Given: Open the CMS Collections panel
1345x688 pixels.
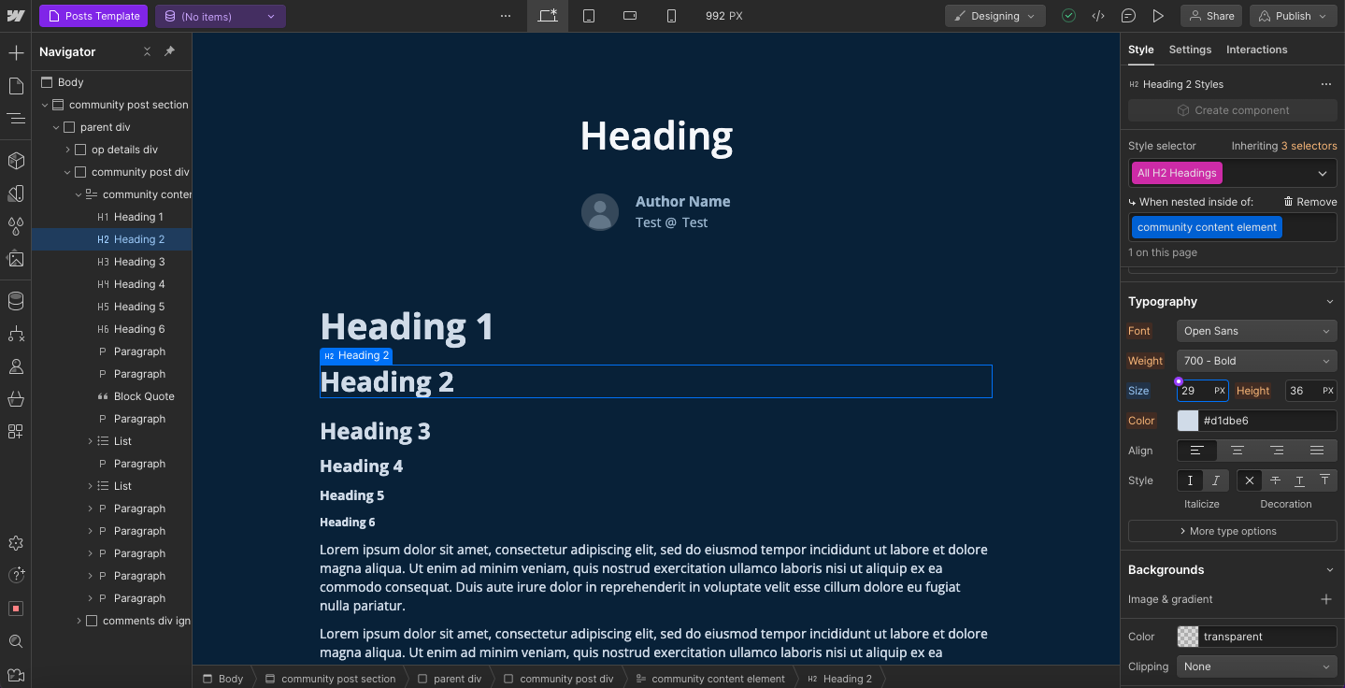Looking at the screenshot, I should pyautogui.click(x=15, y=301).
